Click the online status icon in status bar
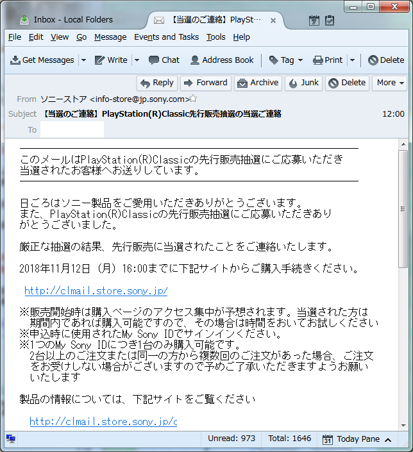This screenshot has width=413, height=452. pos(11,439)
